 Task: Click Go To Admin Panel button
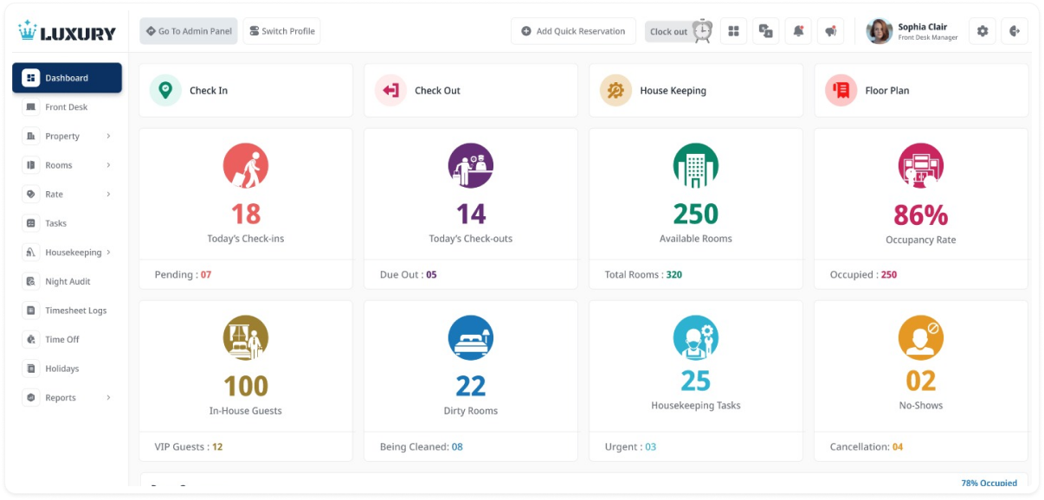click(x=189, y=31)
